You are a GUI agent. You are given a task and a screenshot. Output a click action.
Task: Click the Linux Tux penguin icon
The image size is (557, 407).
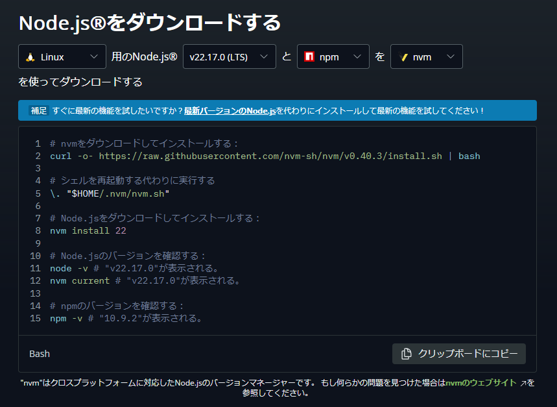[x=31, y=56]
